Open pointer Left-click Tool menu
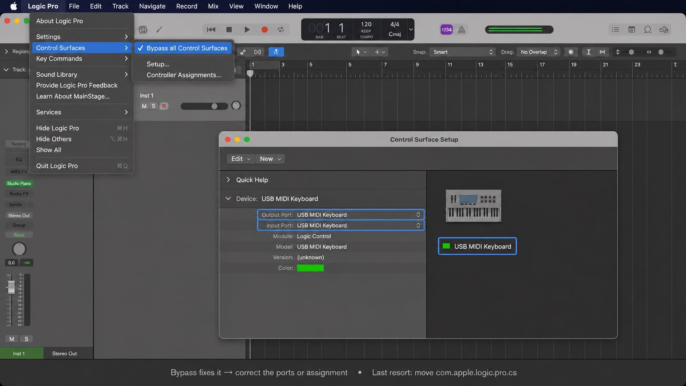Screen dimensions: 686x386 [361, 52]
